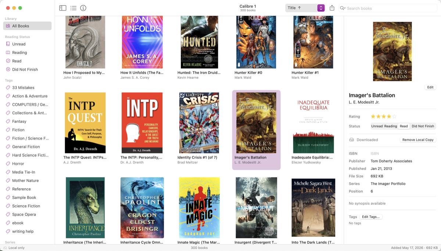This screenshot has height=251, width=441.
Task: Click the Unread status icon
Action: tap(8, 44)
